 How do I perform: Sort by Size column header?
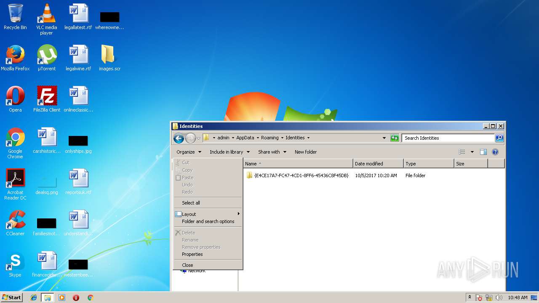[x=471, y=164]
